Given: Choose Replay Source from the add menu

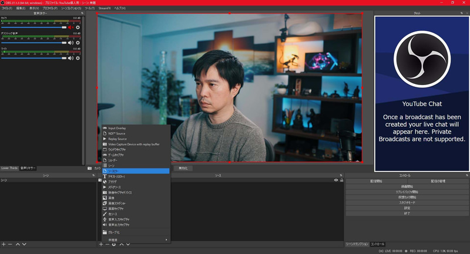Looking at the screenshot, I should point(136,139).
